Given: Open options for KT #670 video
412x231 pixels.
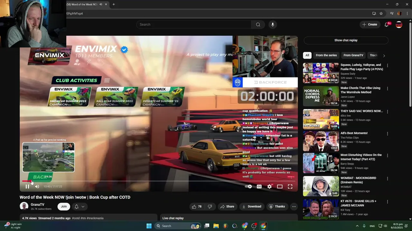Looking at the screenshot, I should click(388, 202).
